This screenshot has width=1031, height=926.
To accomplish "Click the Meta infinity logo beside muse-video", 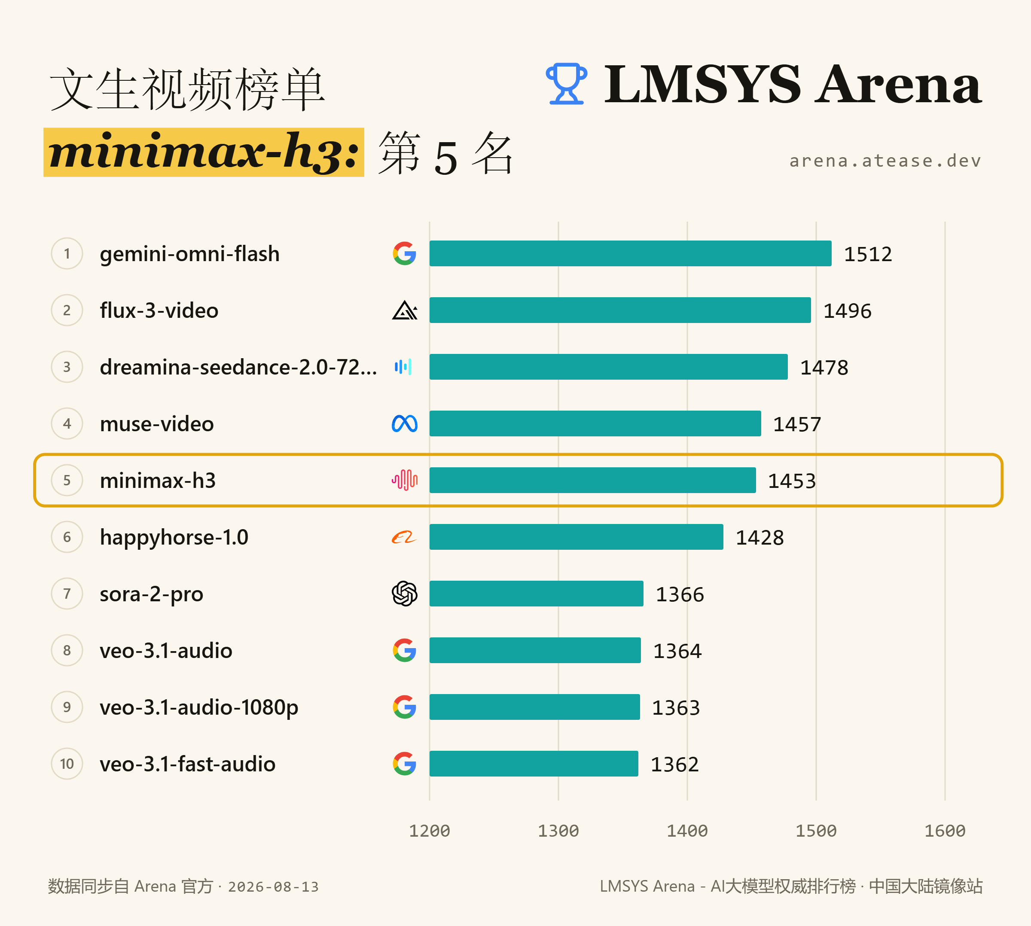I will click(x=405, y=424).
